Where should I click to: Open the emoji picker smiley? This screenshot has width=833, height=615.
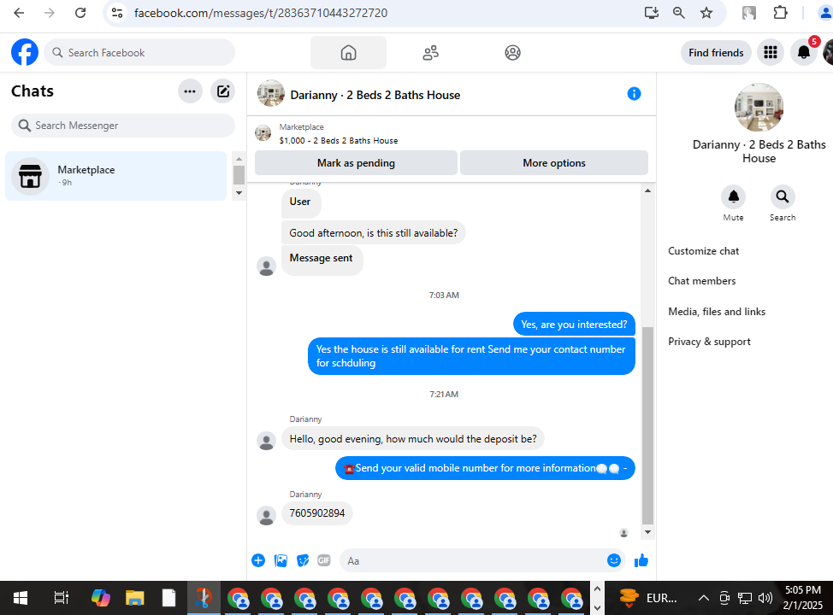(x=613, y=560)
